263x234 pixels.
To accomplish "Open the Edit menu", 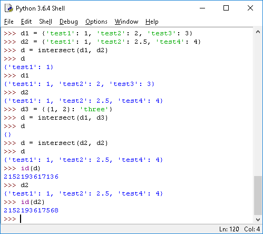I will coord(26,22).
